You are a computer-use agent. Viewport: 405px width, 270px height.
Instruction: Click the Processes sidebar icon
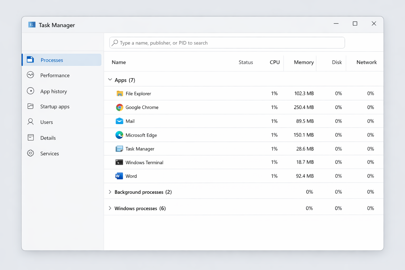(x=30, y=60)
